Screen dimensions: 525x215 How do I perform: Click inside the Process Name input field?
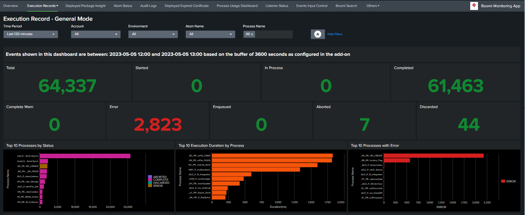pyautogui.click(x=274, y=34)
